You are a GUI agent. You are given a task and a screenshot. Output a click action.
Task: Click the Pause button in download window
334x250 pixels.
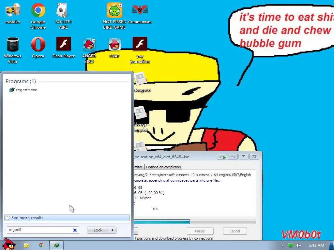click(200, 231)
